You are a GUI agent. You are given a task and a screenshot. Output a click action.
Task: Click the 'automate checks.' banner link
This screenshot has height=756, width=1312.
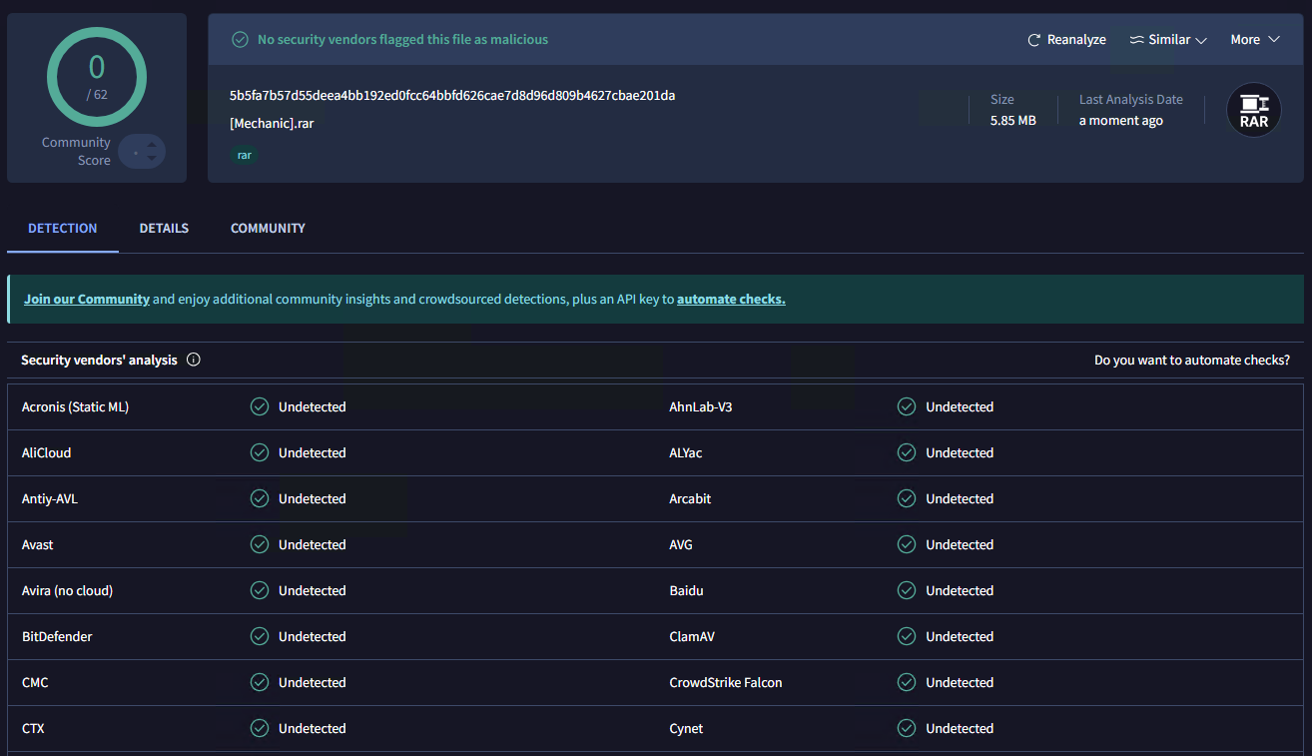coord(731,300)
